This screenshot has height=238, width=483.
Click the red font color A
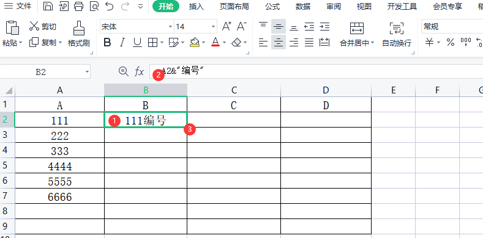(x=215, y=42)
